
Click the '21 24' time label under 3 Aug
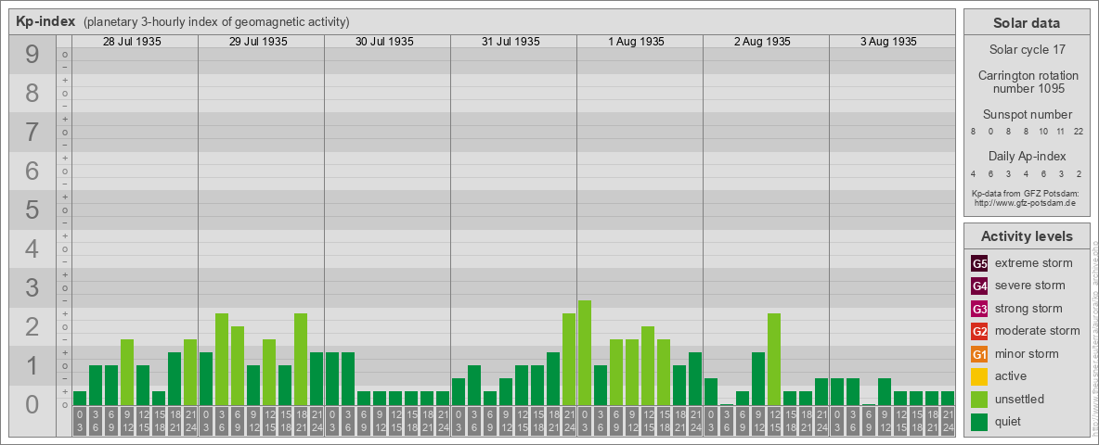tap(948, 422)
